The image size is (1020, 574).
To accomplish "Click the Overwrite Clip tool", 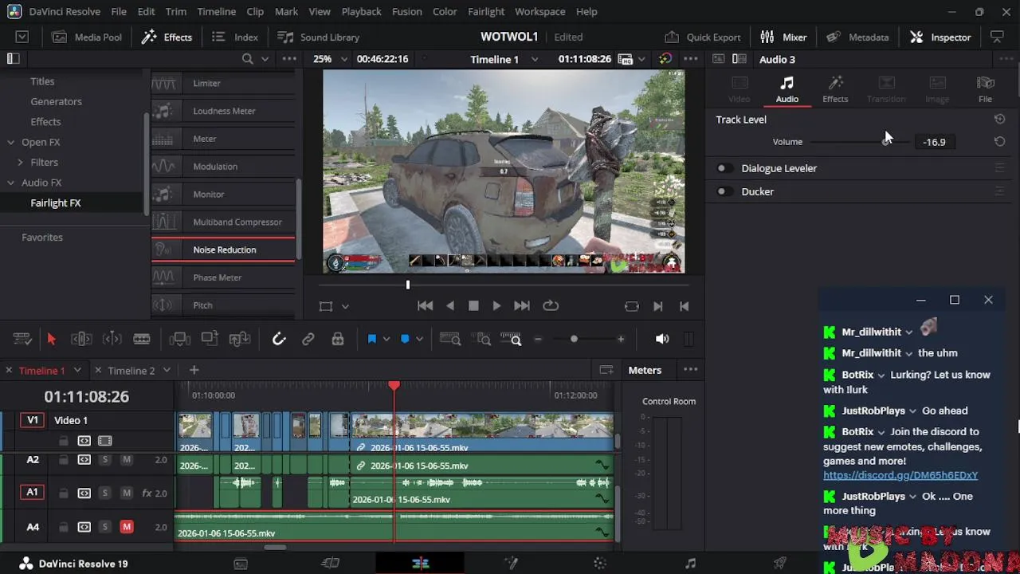I will click(x=210, y=339).
